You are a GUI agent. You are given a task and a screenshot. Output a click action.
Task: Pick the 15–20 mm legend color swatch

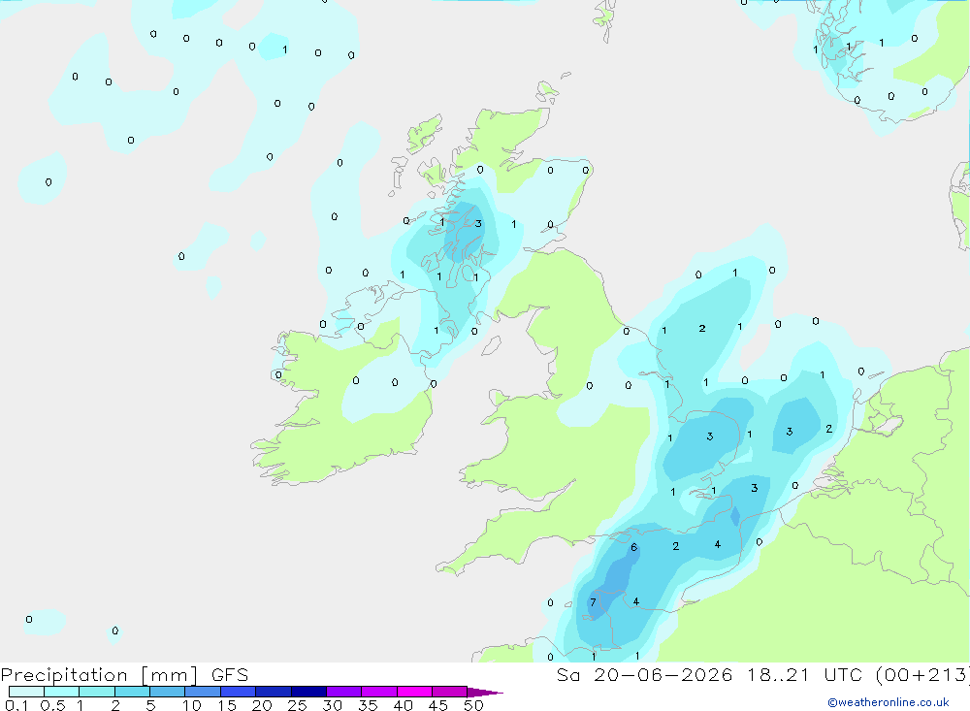click(238, 692)
